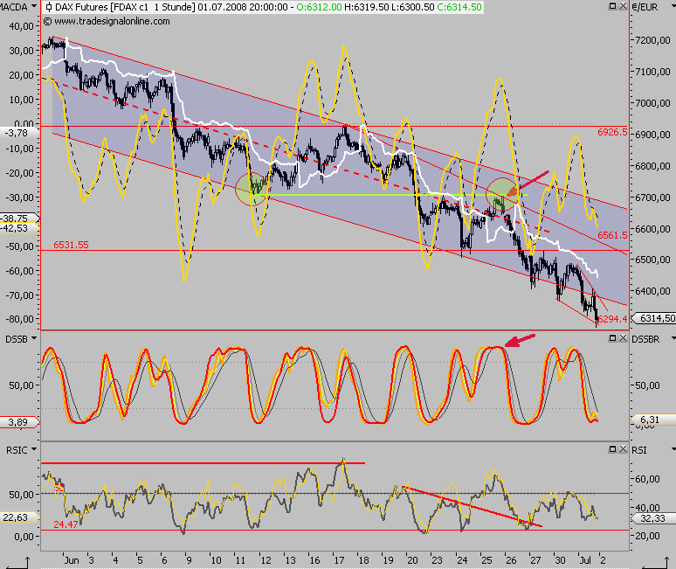This screenshot has height=569, width=676.
Task: Click the bottom-left axis scaling corner icon
Action: [19, 563]
